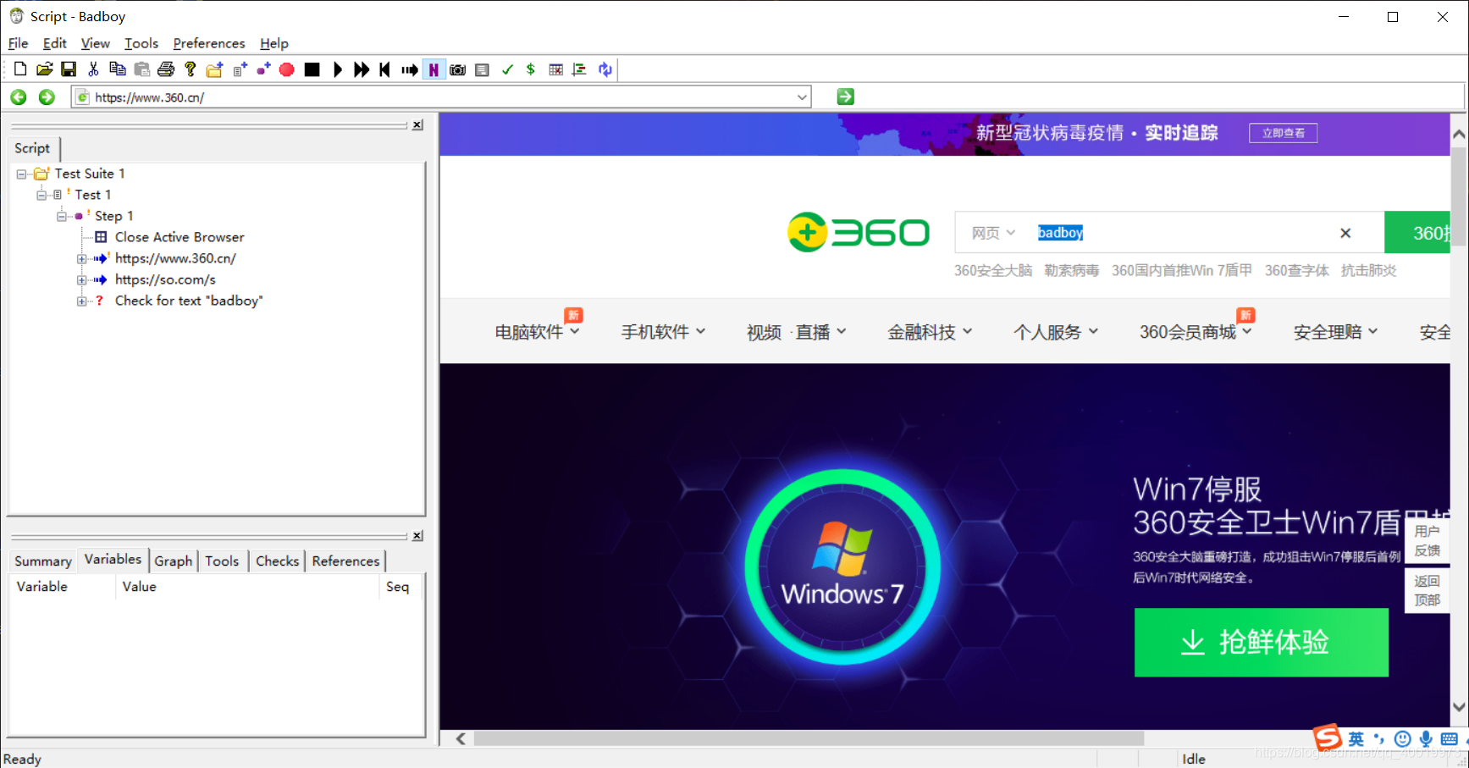Open the View menu
The image size is (1469, 768).
coord(95,43)
